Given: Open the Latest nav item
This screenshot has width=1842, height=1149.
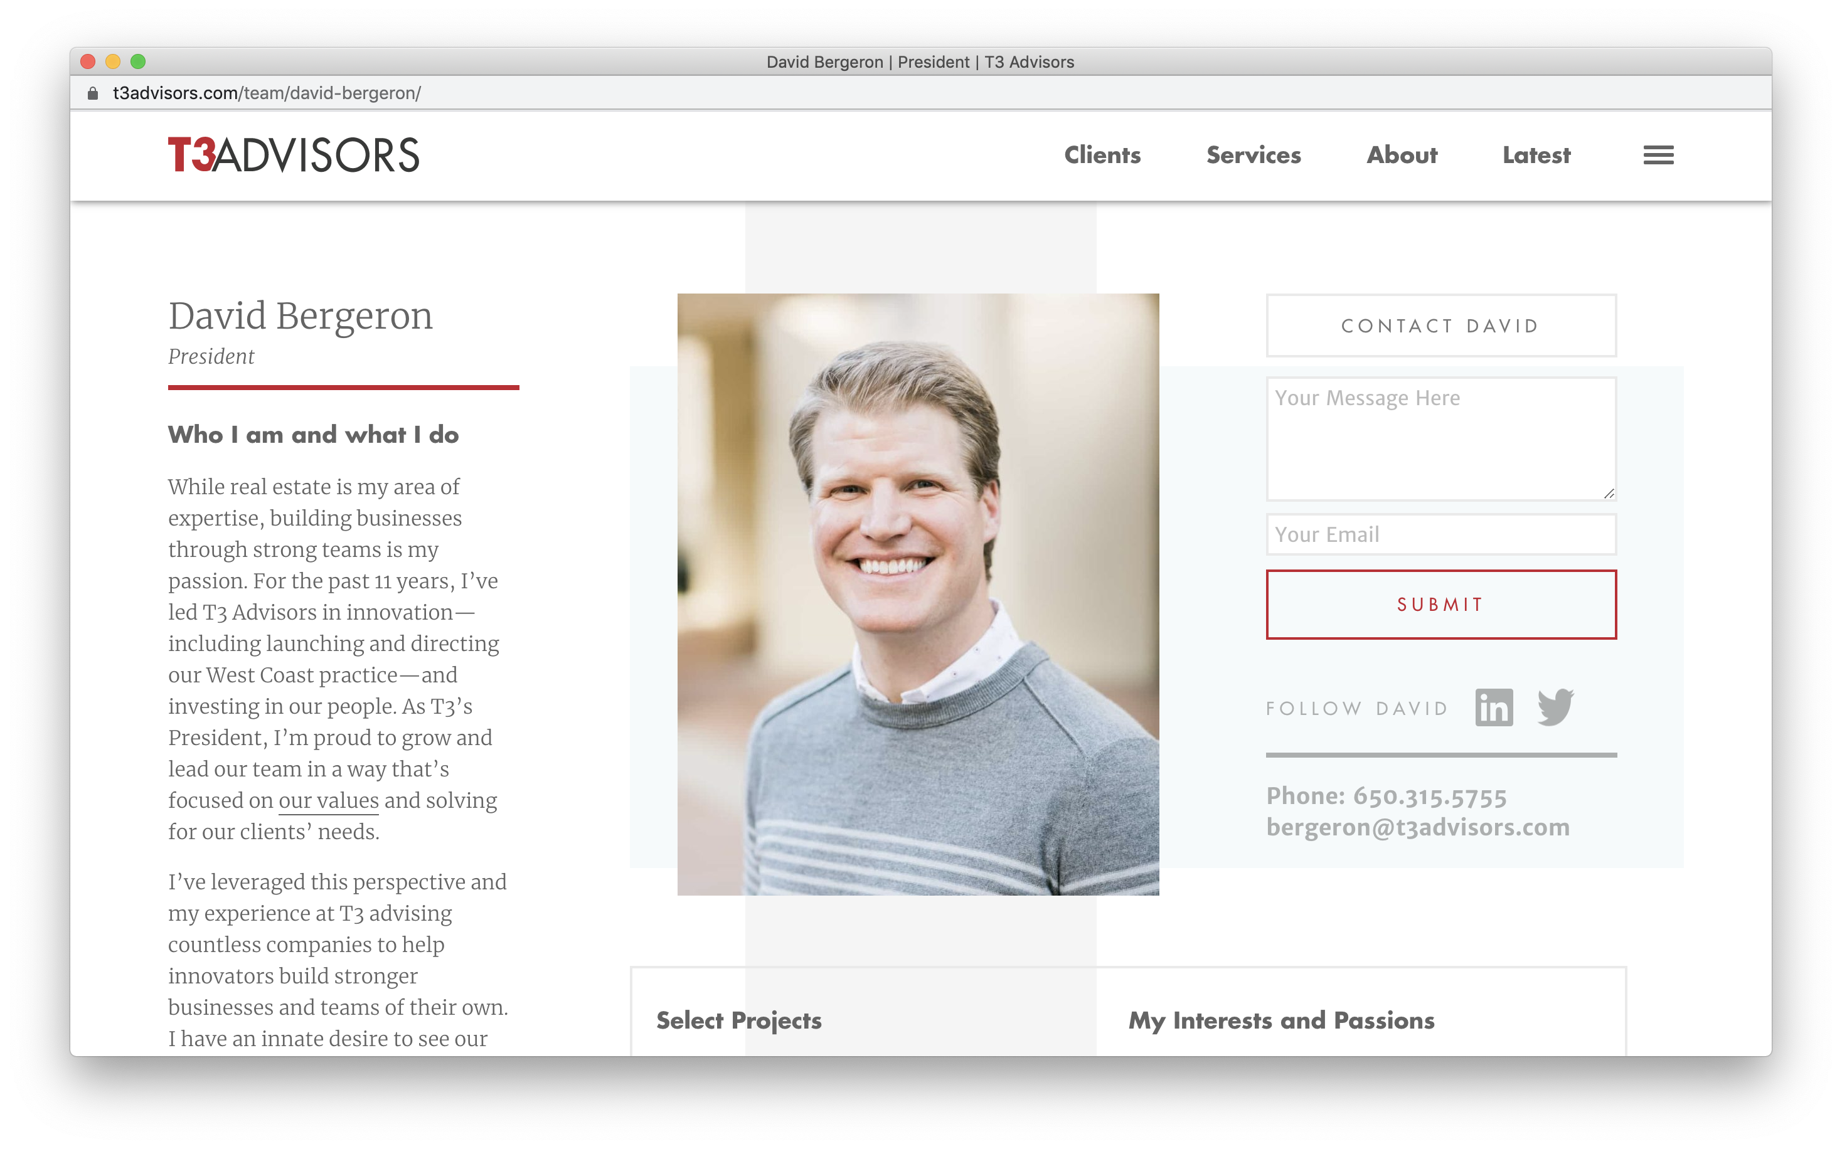Looking at the screenshot, I should click(1536, 155).
